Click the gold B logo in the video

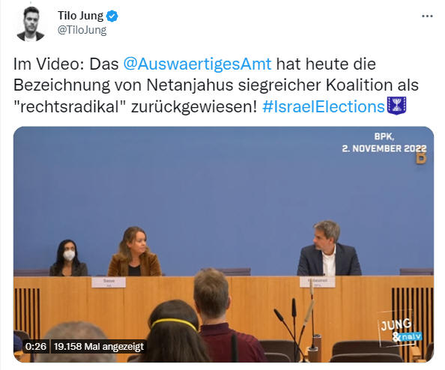(421, 160)
